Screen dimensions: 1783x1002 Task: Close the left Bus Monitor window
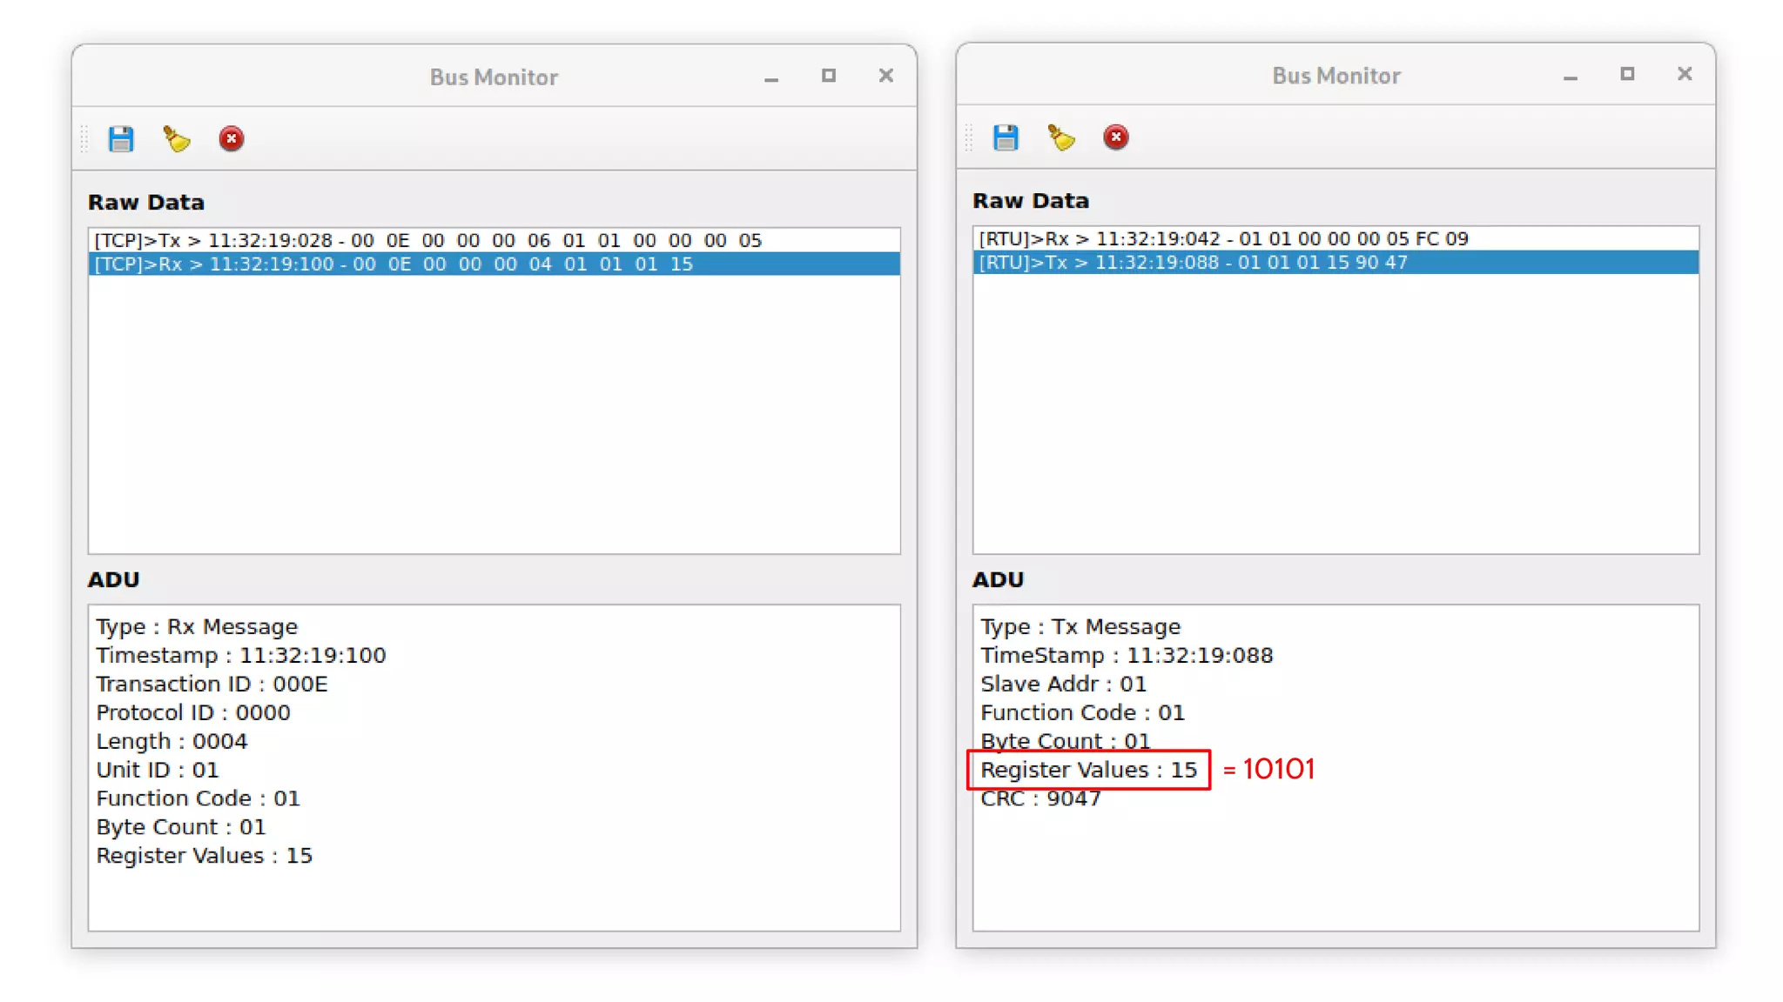[886, 77]
